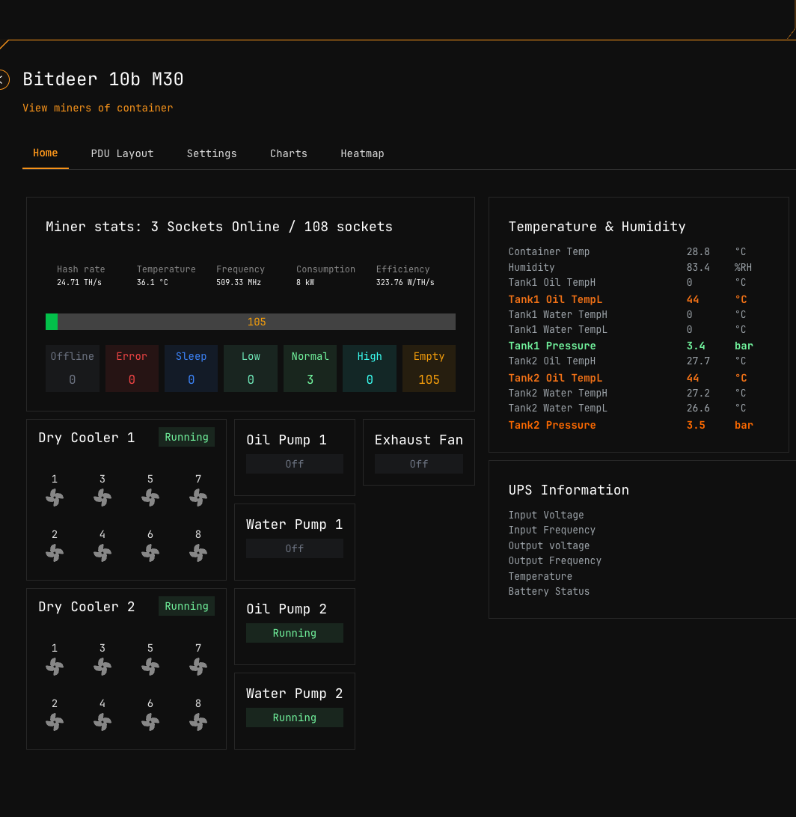The image size is (796, 817).
Task: Select fan 5 icon in Dry Cooler 2
Action: [150, 667]
